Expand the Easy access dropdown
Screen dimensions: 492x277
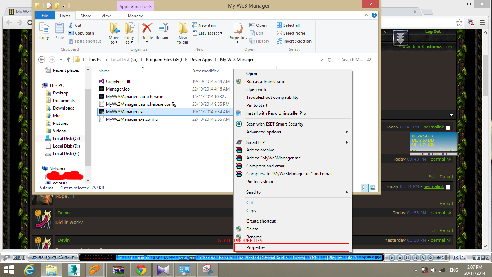pos(221,33)
